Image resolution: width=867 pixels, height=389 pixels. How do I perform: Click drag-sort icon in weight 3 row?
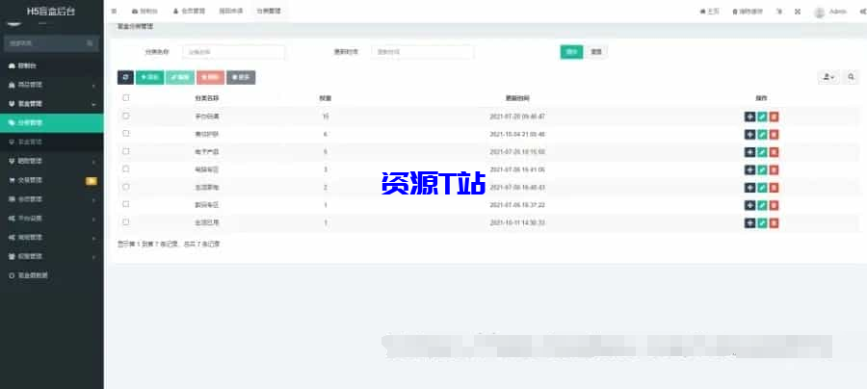click(749, 169)
